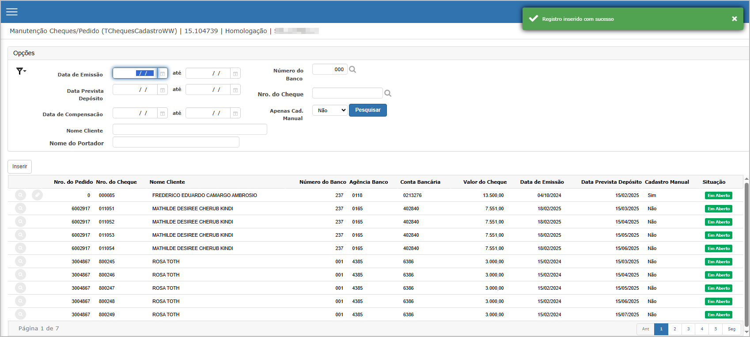
Task: Go to page 2
Action: [x=674, y=329]
